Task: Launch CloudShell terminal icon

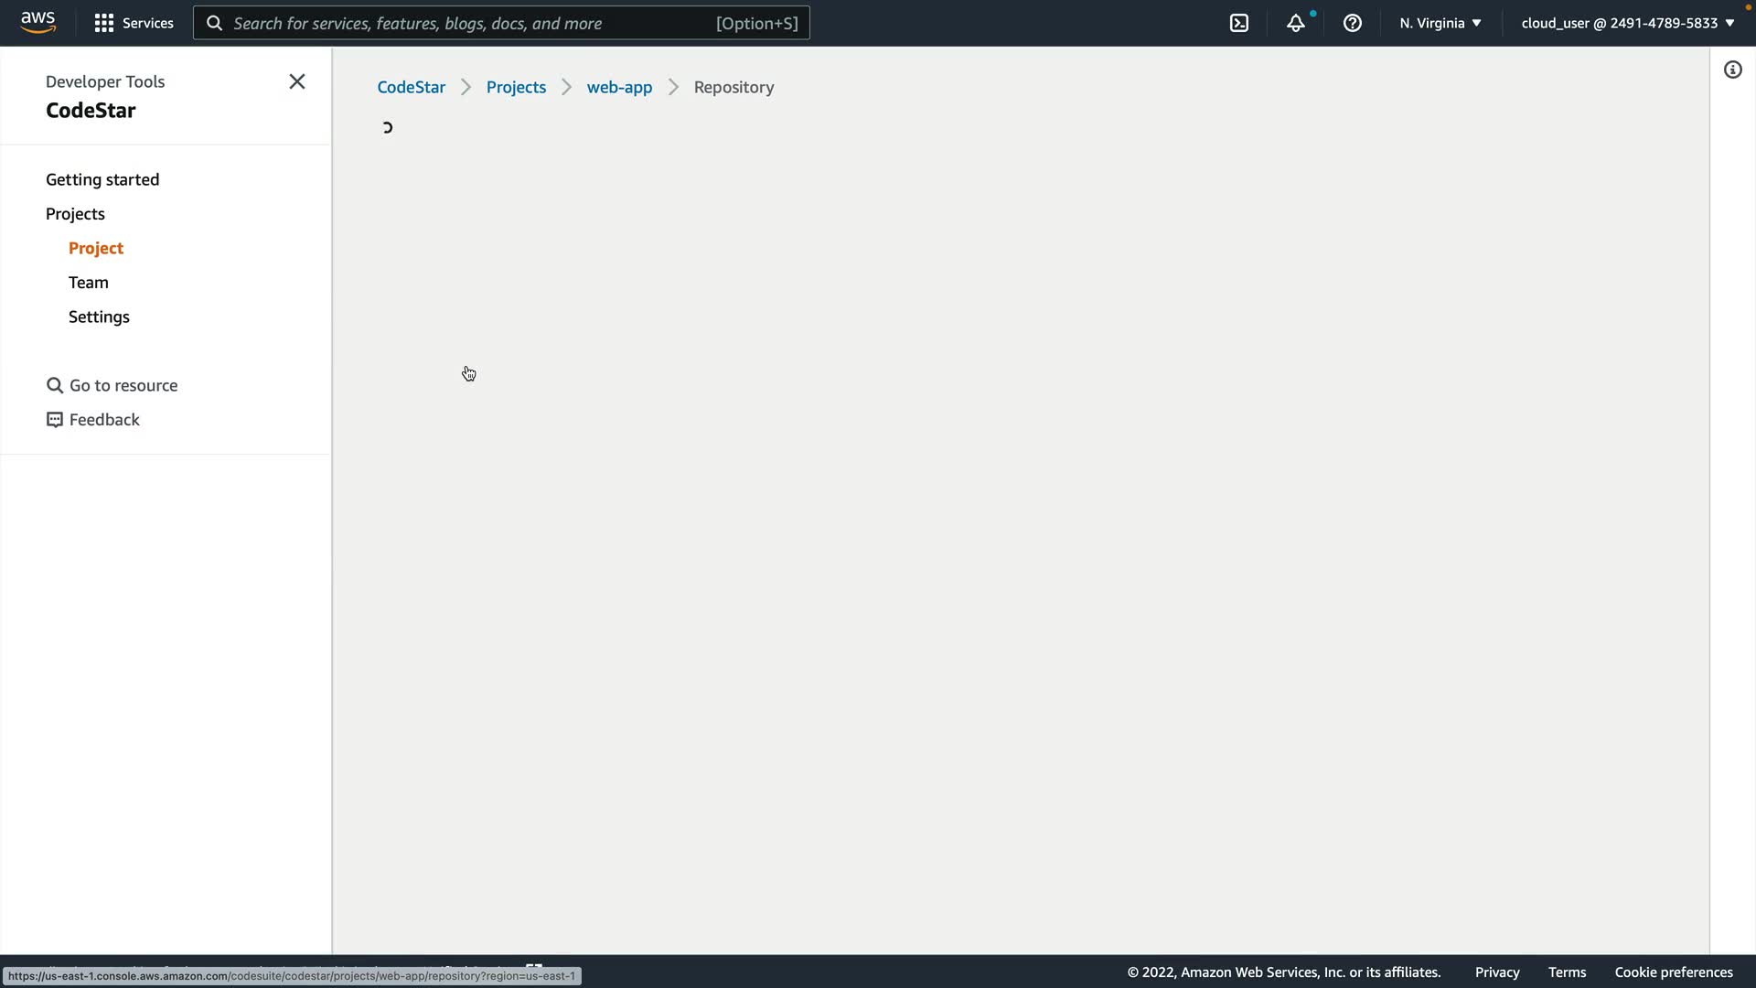Action: point(1238,23)
